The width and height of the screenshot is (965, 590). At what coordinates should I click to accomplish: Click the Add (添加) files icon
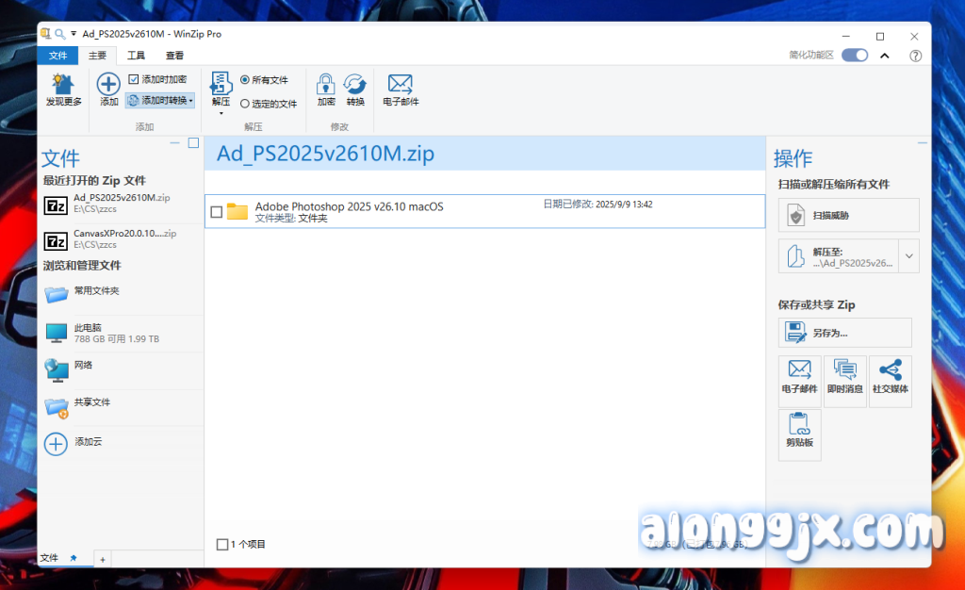(x=109, y=85)
